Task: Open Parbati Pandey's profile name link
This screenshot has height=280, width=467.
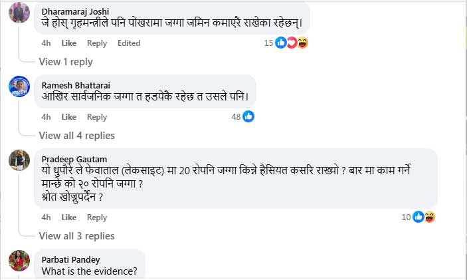Action: pos(71,259)
